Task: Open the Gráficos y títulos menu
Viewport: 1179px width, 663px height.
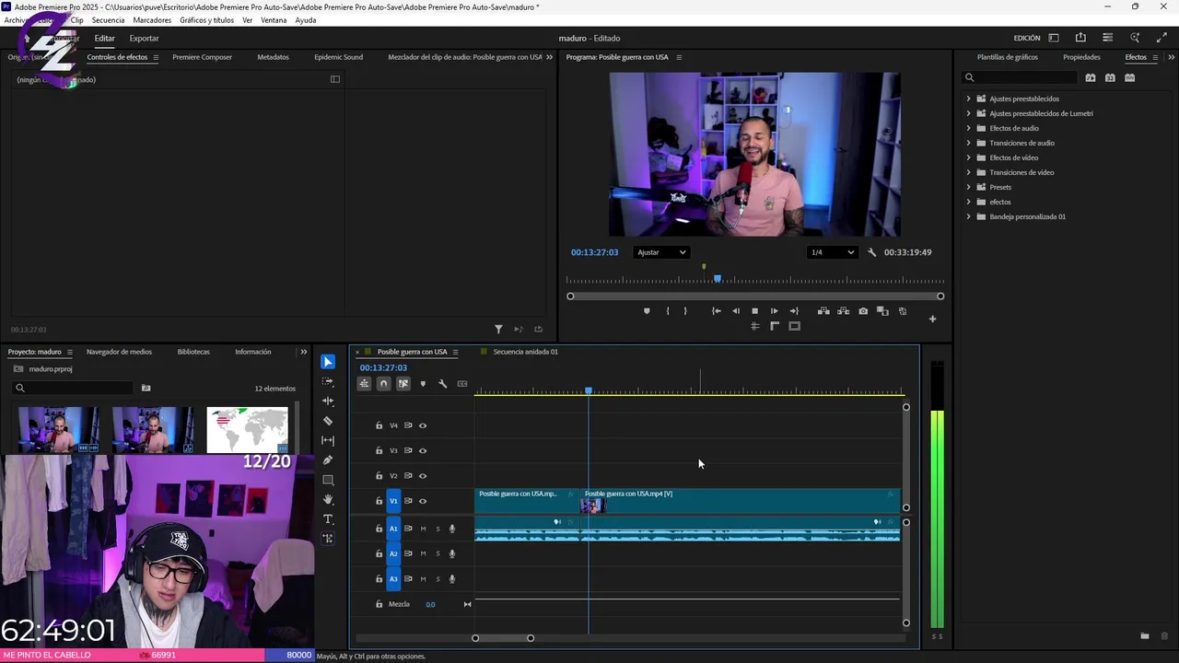Action: click(x=206, y=20)
